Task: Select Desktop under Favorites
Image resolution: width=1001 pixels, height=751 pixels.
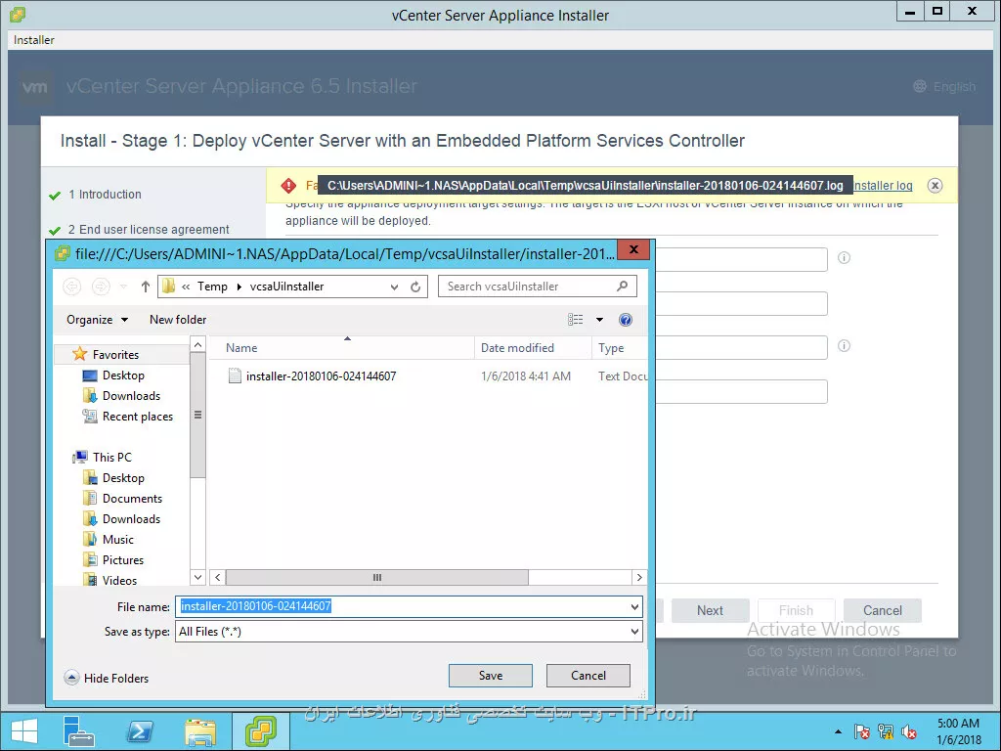Action: coord(123,375)
